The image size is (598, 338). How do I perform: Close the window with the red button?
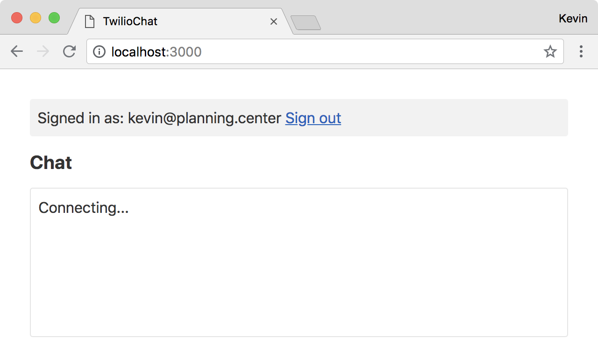click(17, 18)
